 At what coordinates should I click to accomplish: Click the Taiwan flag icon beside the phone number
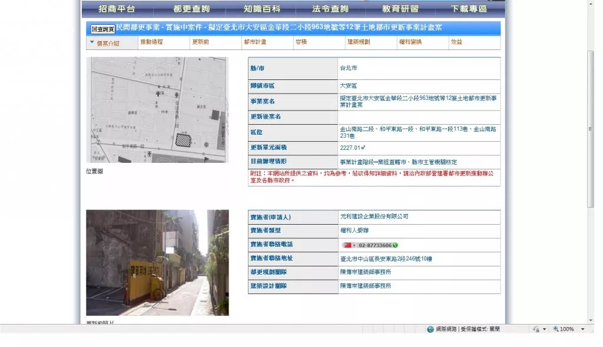pyautogui.click(x=347, y=245)
